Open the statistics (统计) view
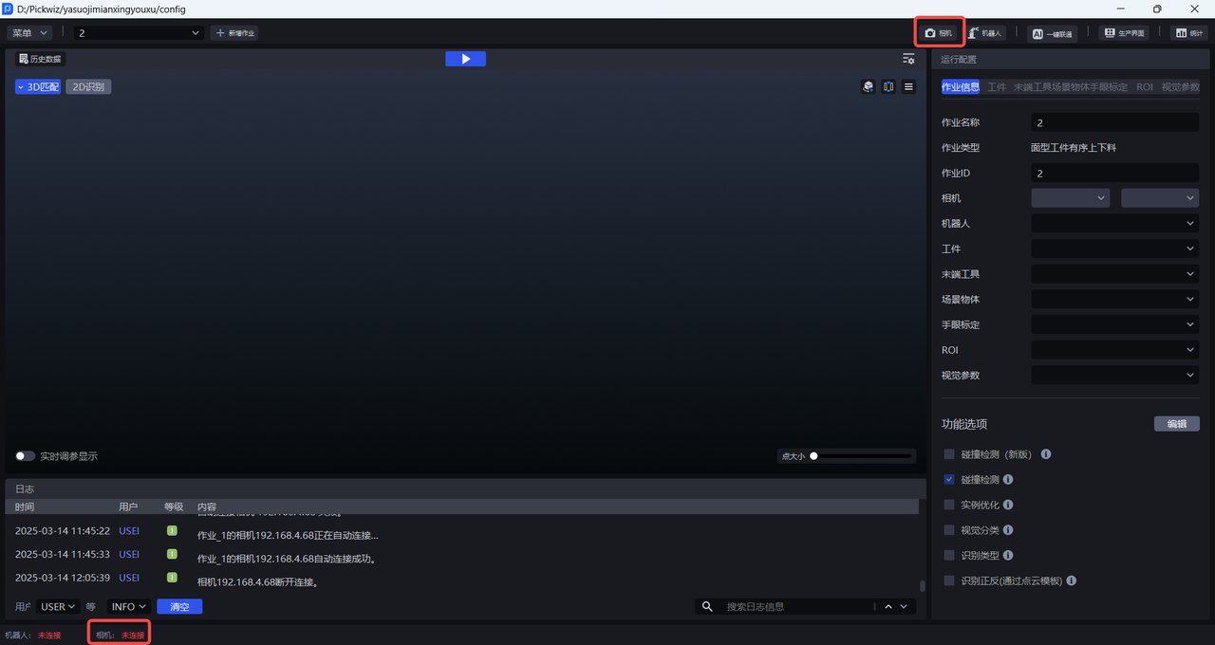Screen dimensions: 1215x645 pyautogui.click(x=1188, y=33)
